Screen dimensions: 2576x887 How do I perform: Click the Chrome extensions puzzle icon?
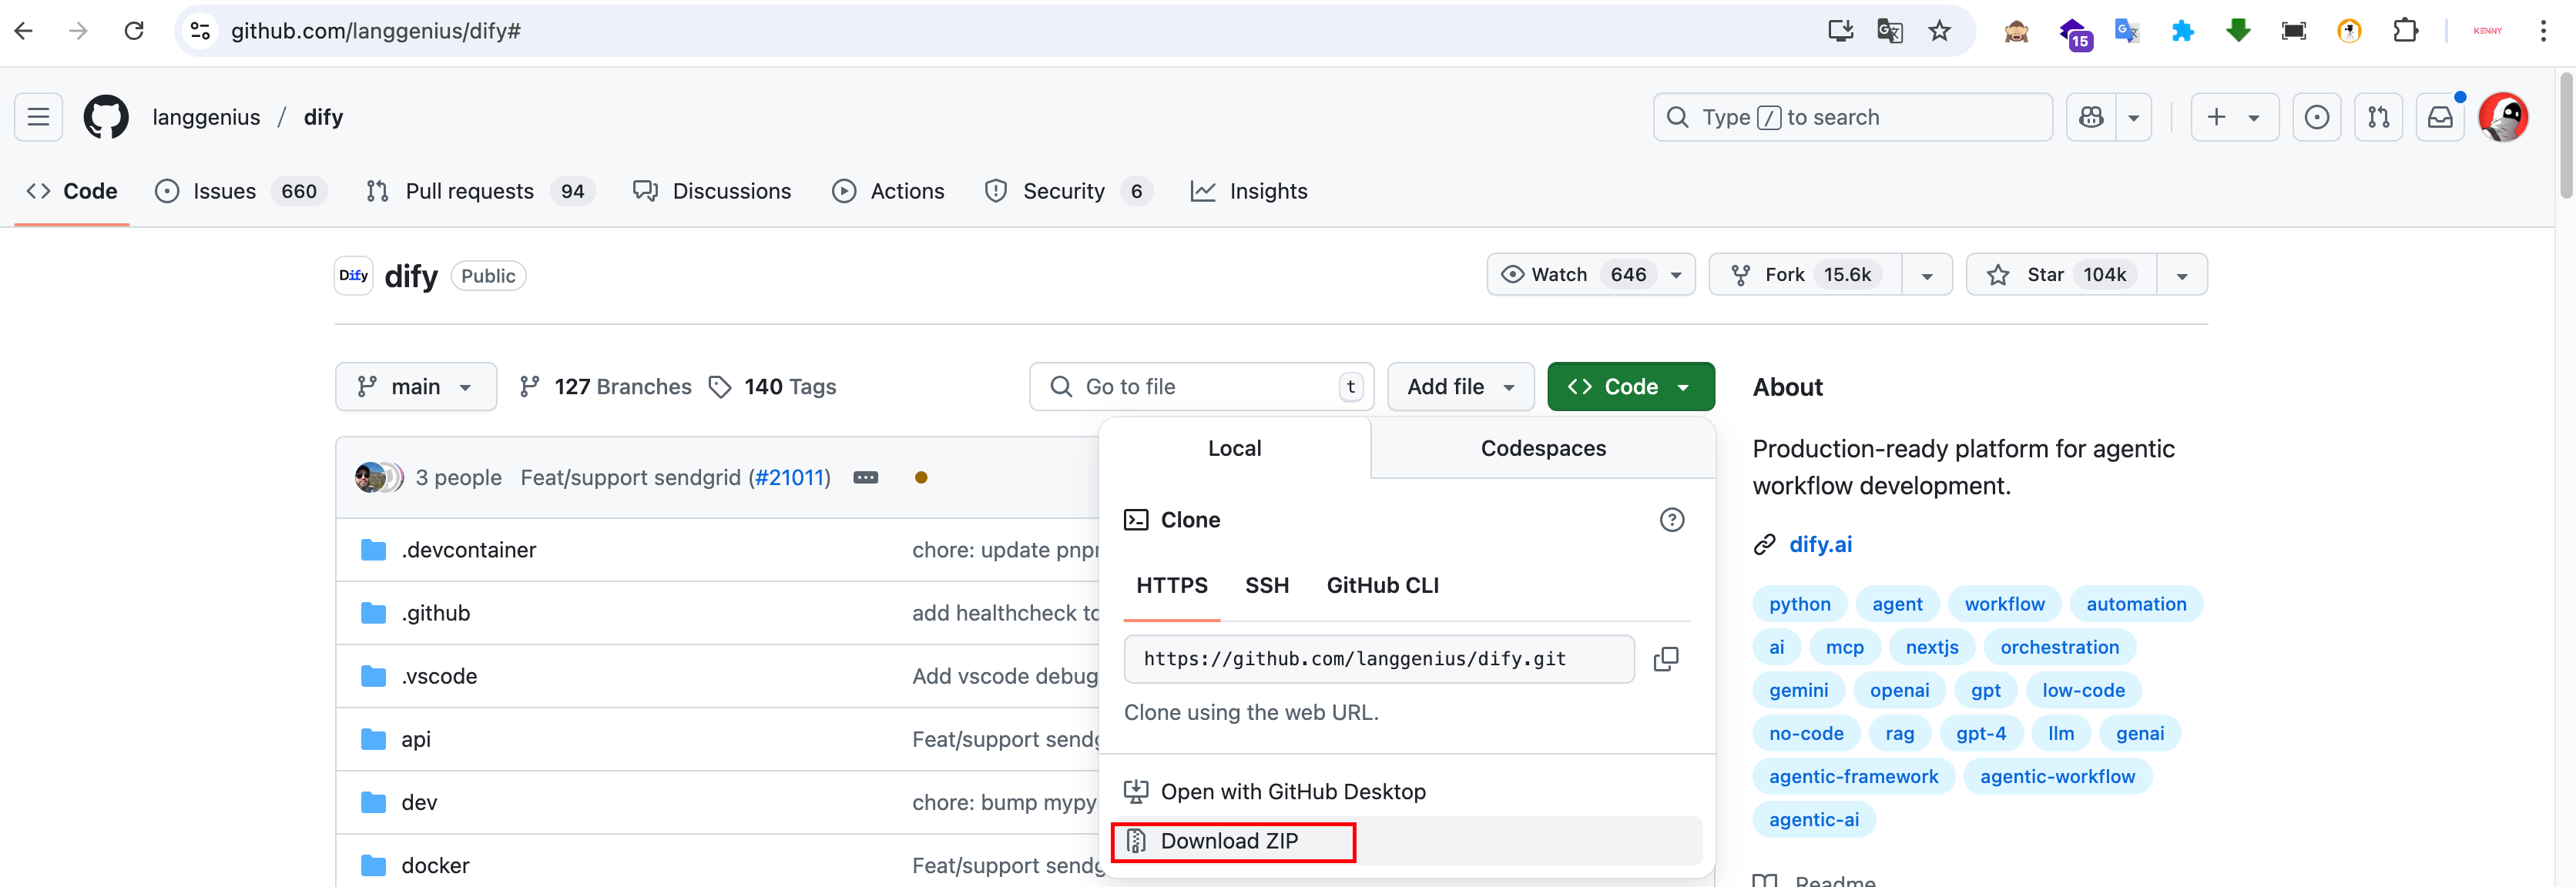coord(2405,31)
